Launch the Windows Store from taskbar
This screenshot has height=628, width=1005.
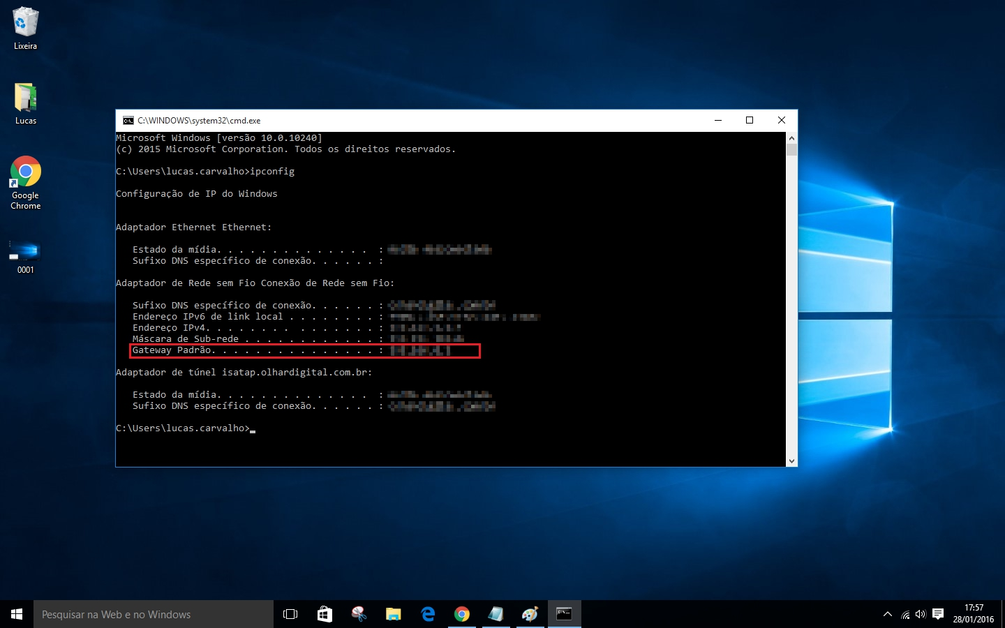point(325,614)
